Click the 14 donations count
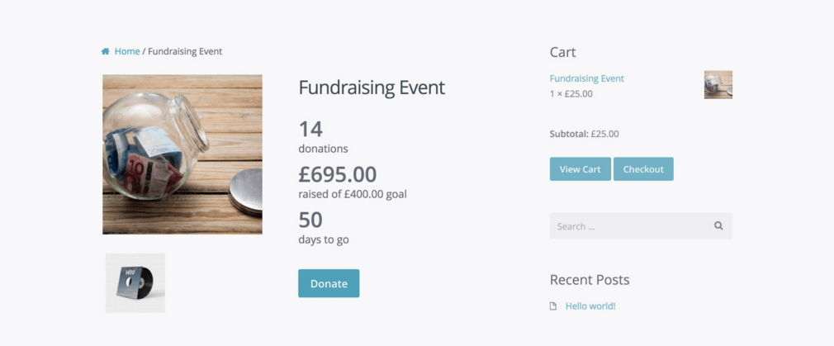Image resolution: width=834 pixels, height=346 pixels. [310, 129]
